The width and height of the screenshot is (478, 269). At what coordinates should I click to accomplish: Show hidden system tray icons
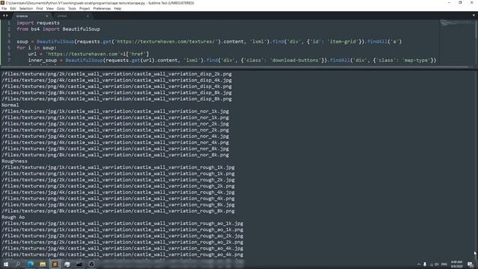(418, 265)
